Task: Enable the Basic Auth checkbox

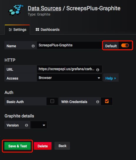Action: pyautogui.click(x=52, y=101)
